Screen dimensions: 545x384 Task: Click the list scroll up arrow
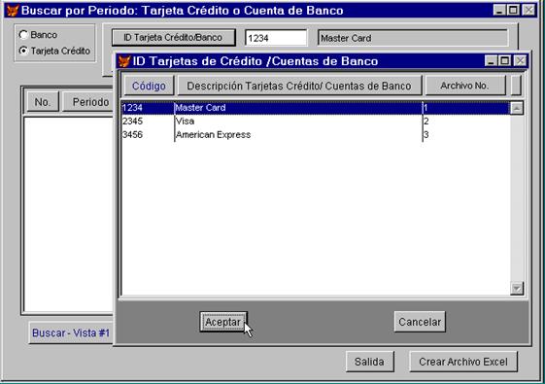point(517,109)
